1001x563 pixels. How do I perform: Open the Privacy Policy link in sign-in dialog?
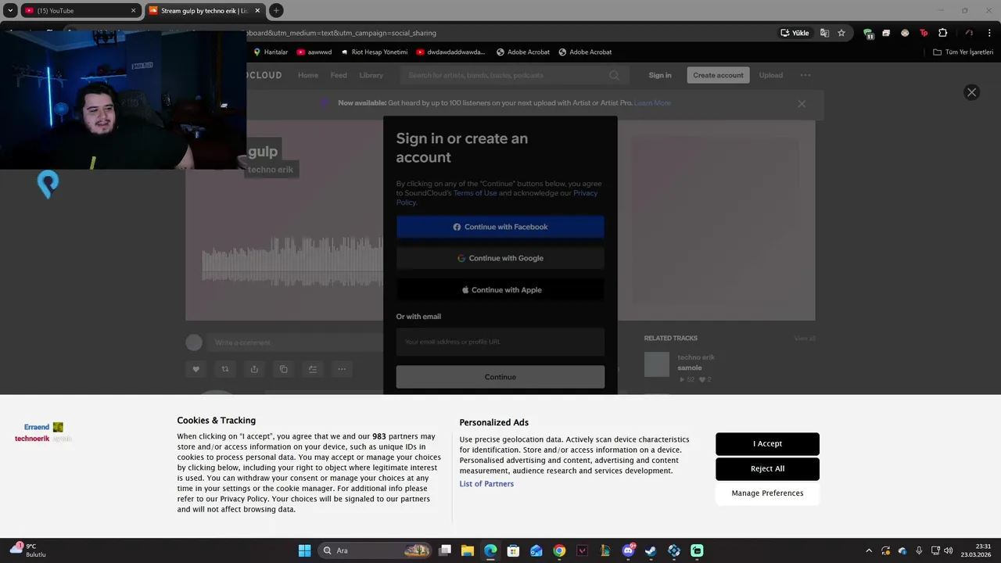[585, 193]
